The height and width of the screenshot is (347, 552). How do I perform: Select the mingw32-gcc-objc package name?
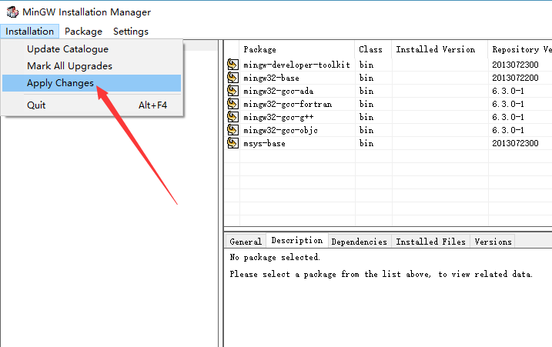click(x=280, y=130)
